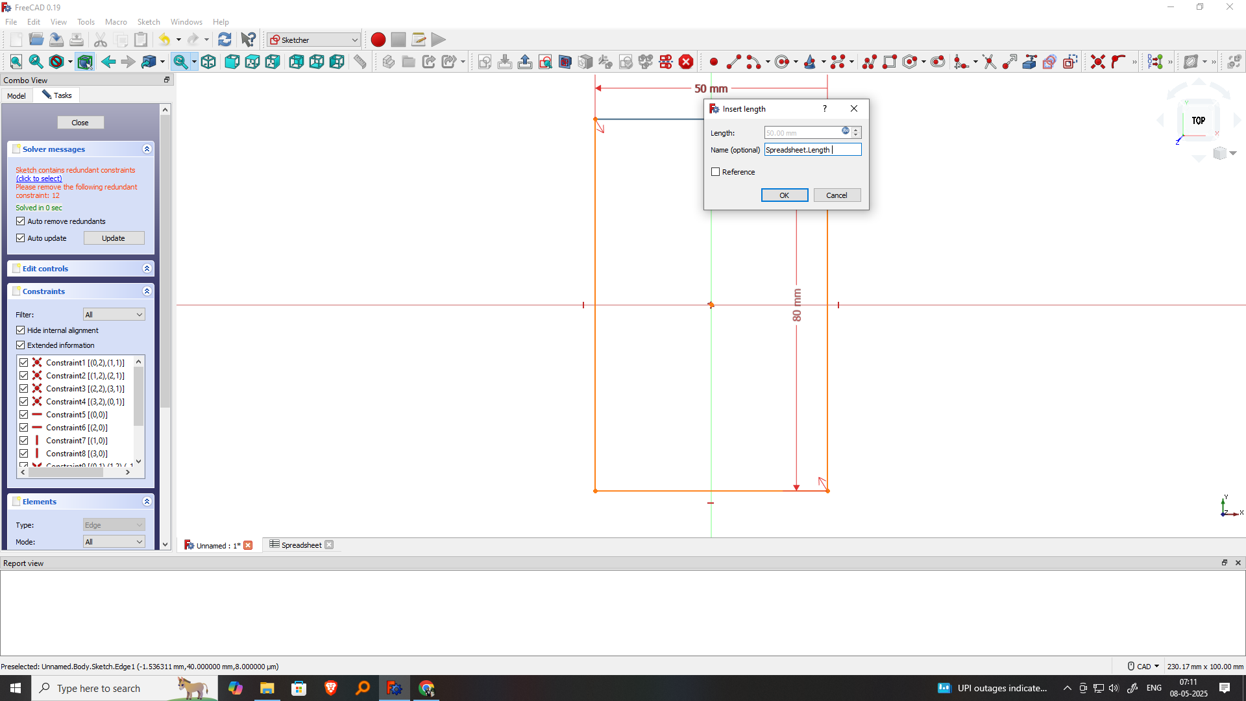The height and width of the screenshot is (701, 1246).
Task: Click Cancel in Insert length dialog
Action: (837, 195)
